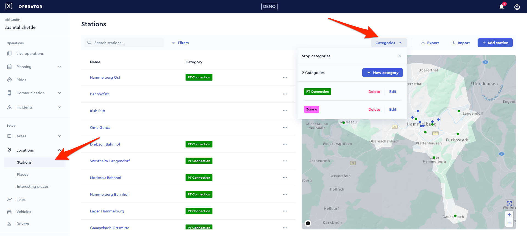Focus the Search stations field
The width and height of the screenshot is (527, 236).
(124, 43)
